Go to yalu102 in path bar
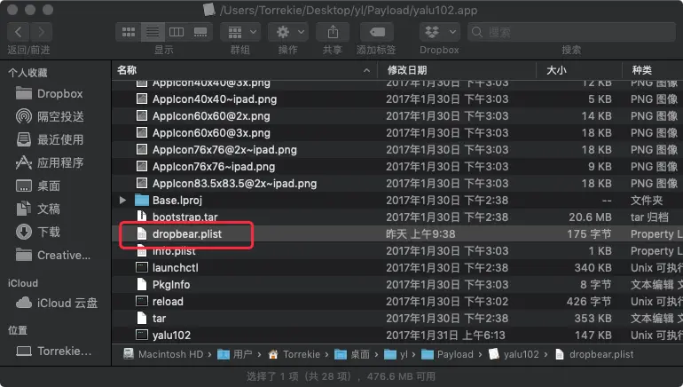 [x=514, y=354]
